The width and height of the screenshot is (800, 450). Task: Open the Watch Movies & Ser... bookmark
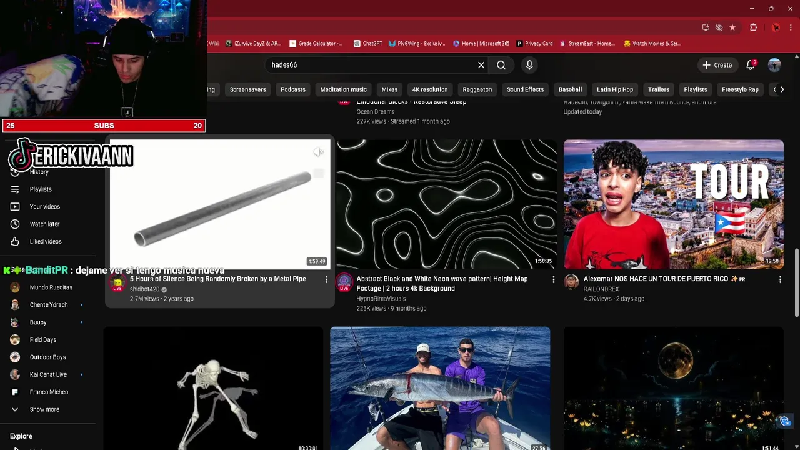[x=652, y=44]
